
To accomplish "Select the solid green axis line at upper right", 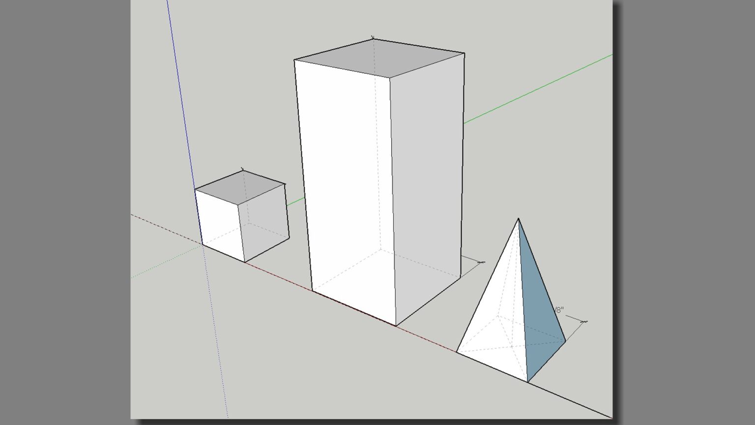I will click(x=541, y=88).
